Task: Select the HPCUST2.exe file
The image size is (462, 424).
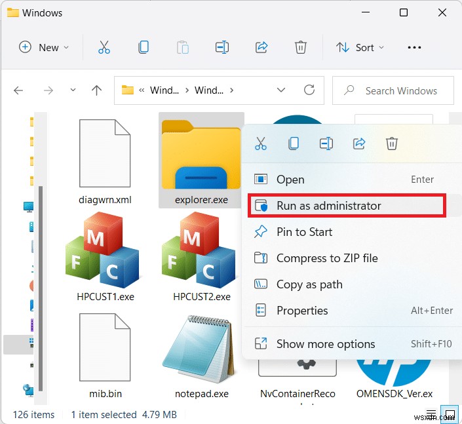Action: (x=202, y=257)
